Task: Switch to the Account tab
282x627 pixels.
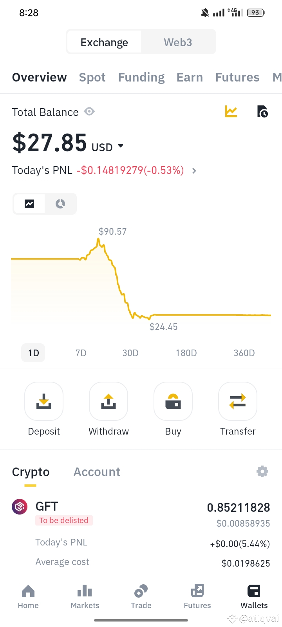Action: point(97,472)
